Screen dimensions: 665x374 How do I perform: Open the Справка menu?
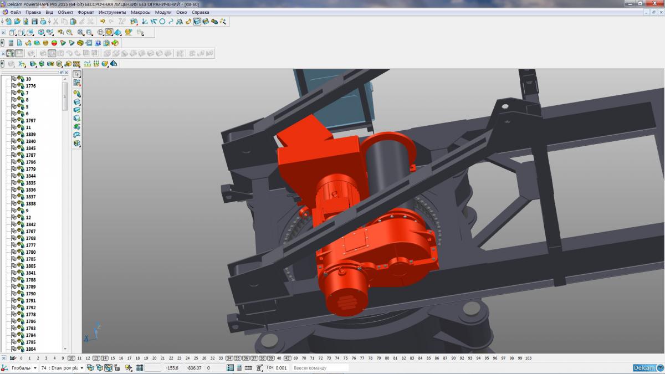(201, 12)
